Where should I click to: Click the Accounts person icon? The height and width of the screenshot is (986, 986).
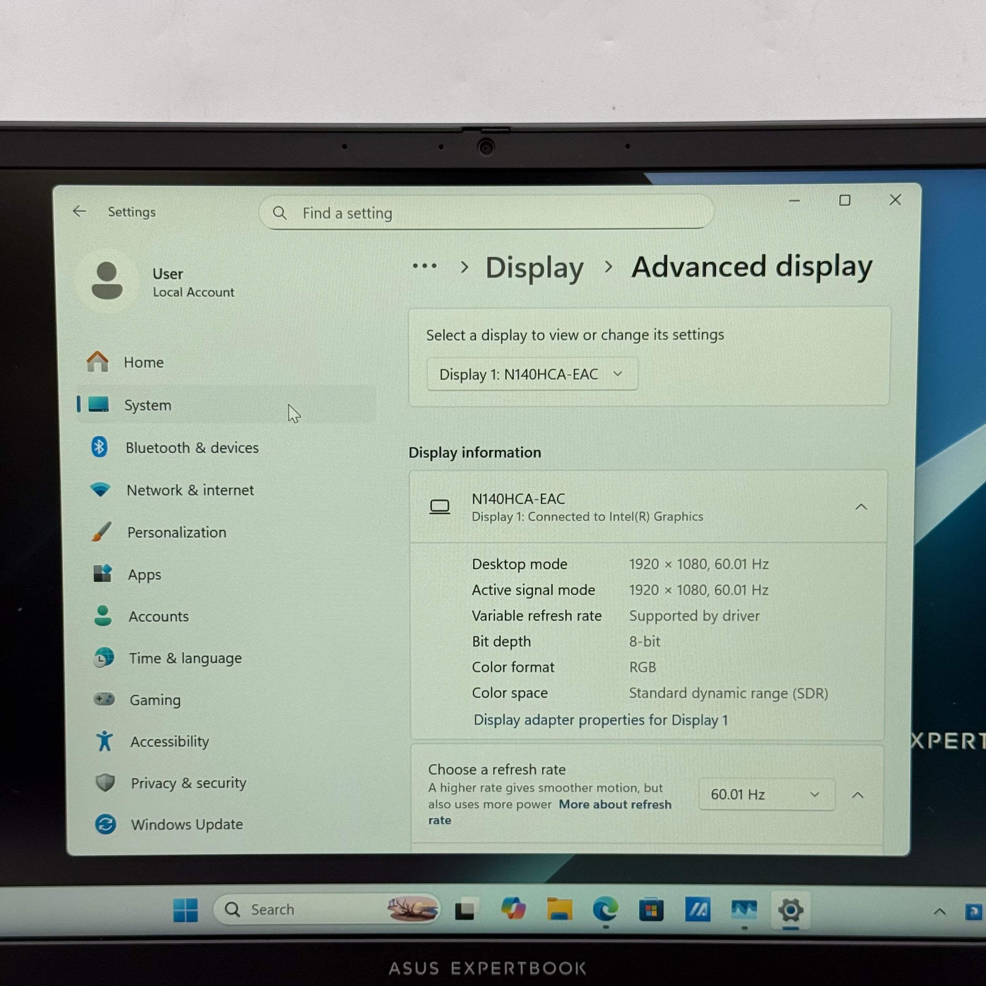[x=103, y=616]
